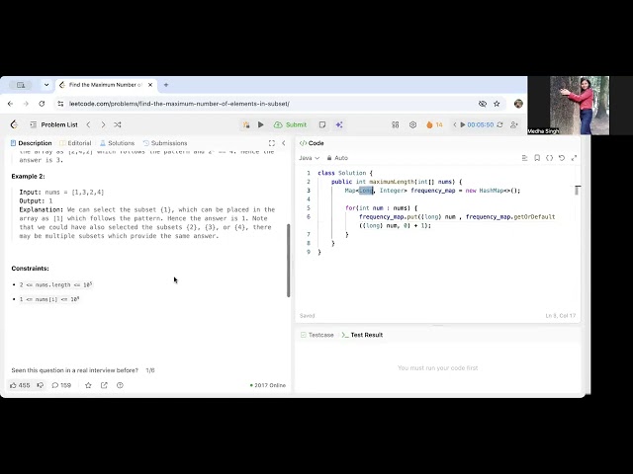The height and width of the screenshot is (474, 633).
Task: Open the layout manager icon
Action: click(396, 125)
